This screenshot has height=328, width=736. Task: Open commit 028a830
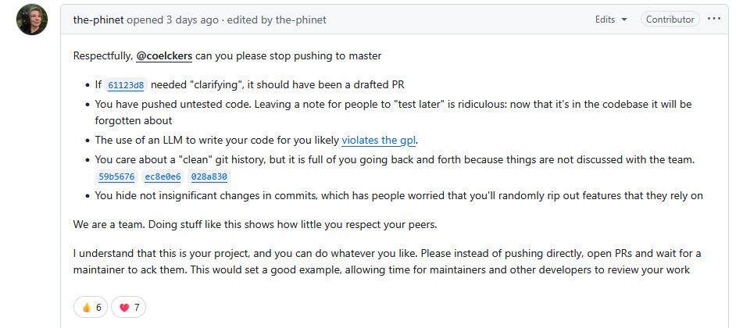pos(209,177)
